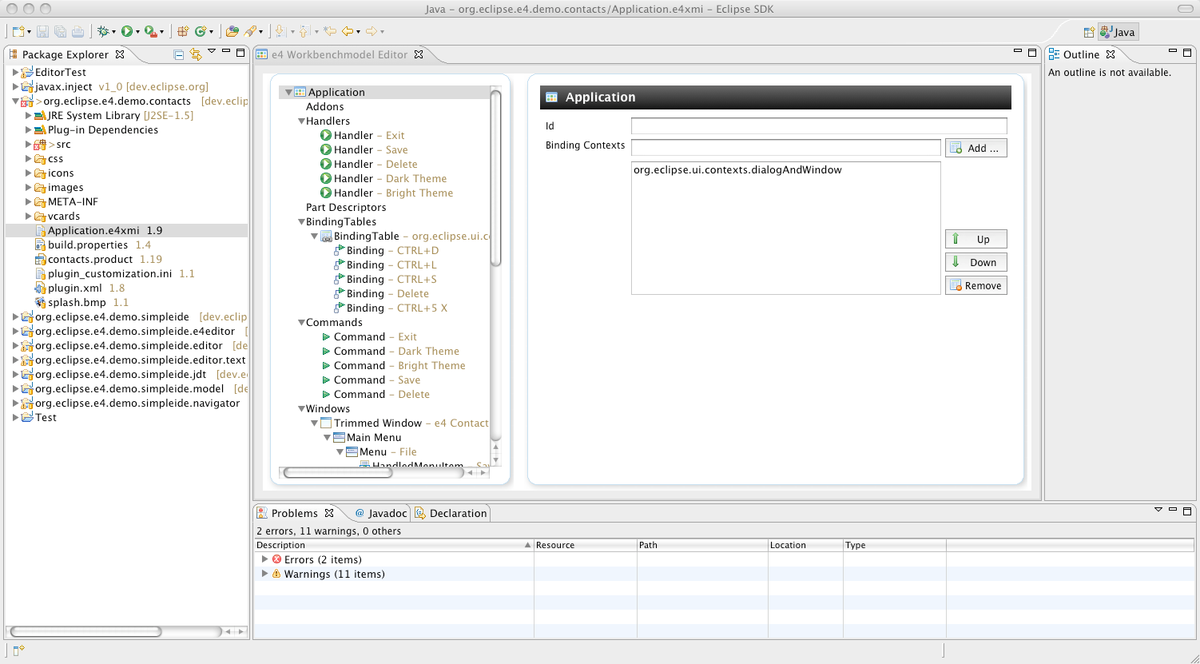Expand the Errors (2 items) row

click(x=264, y=559)
